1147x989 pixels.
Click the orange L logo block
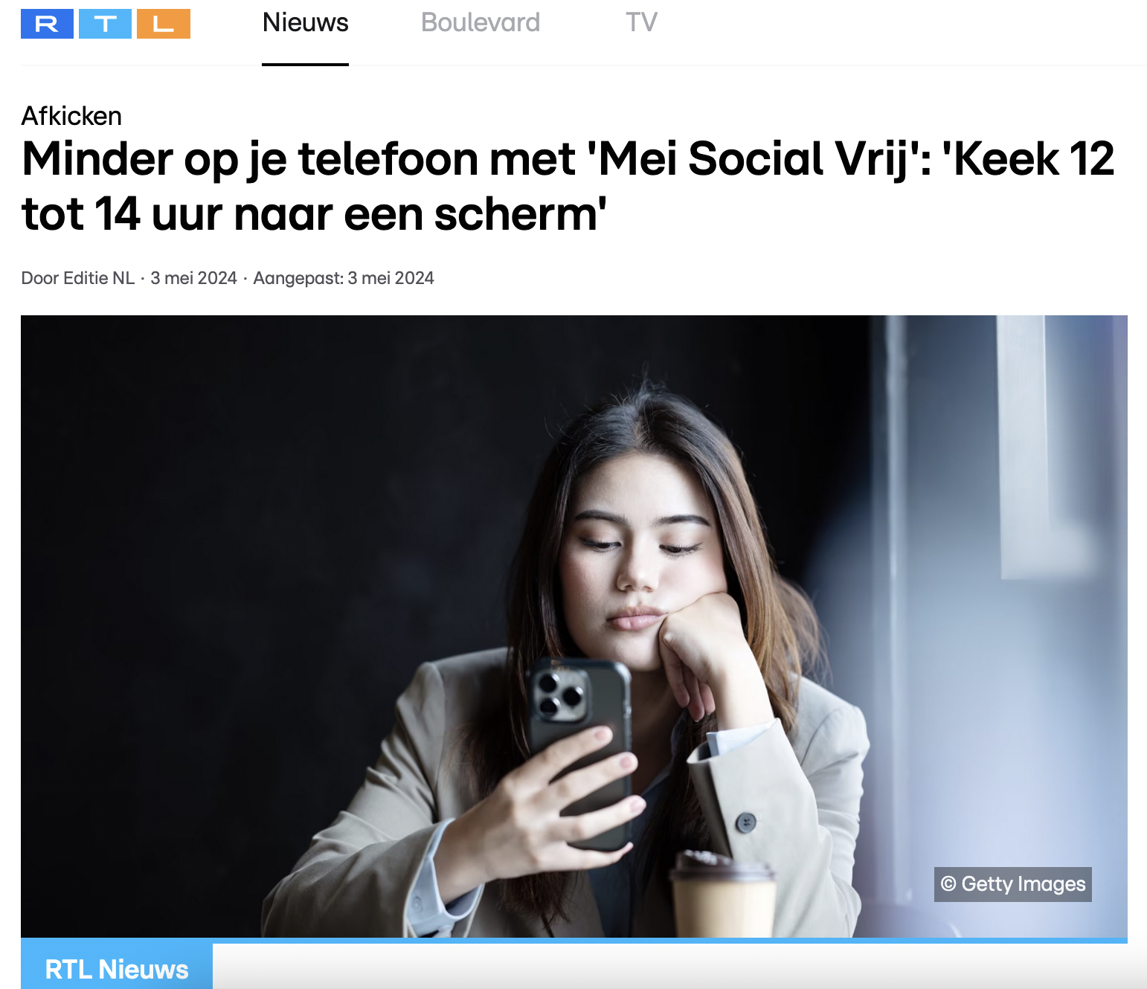click(x=164, y=24)
